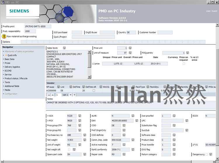The image size is (219, 163).
Task: Click the Quot./Project input field
Action: 93,37
